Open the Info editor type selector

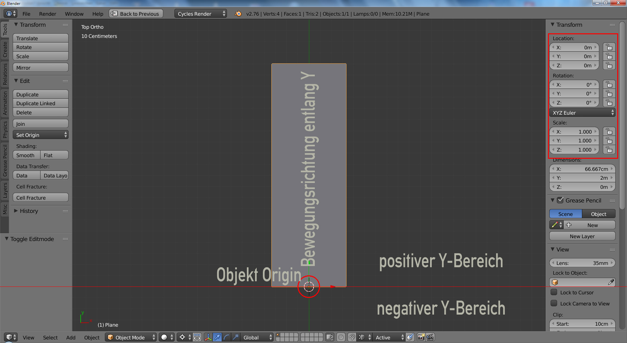coord(10,14)
